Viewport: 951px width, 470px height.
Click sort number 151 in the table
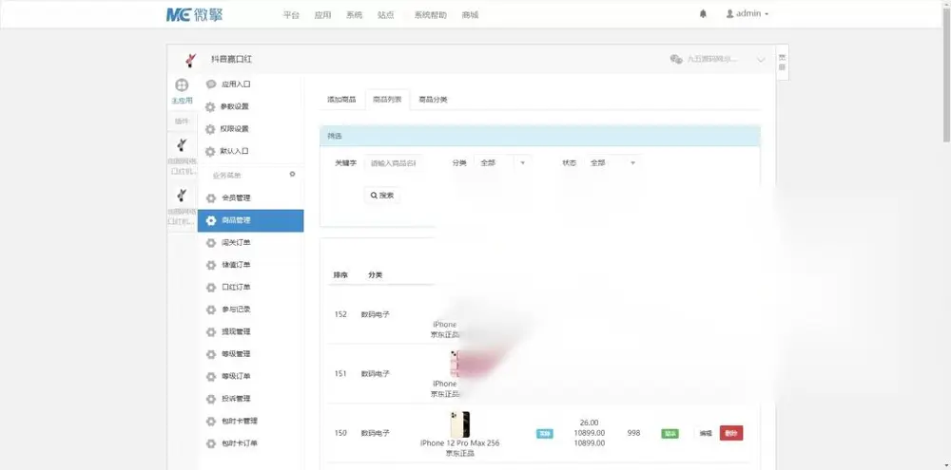coord(340,374)
